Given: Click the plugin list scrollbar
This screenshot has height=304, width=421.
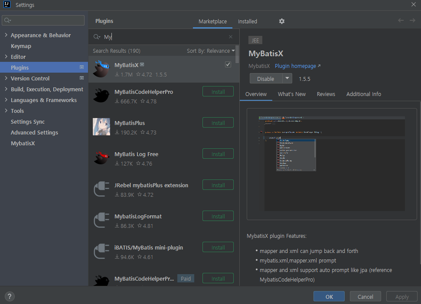Looking at the screenshot, I should [x=237, y=55].
